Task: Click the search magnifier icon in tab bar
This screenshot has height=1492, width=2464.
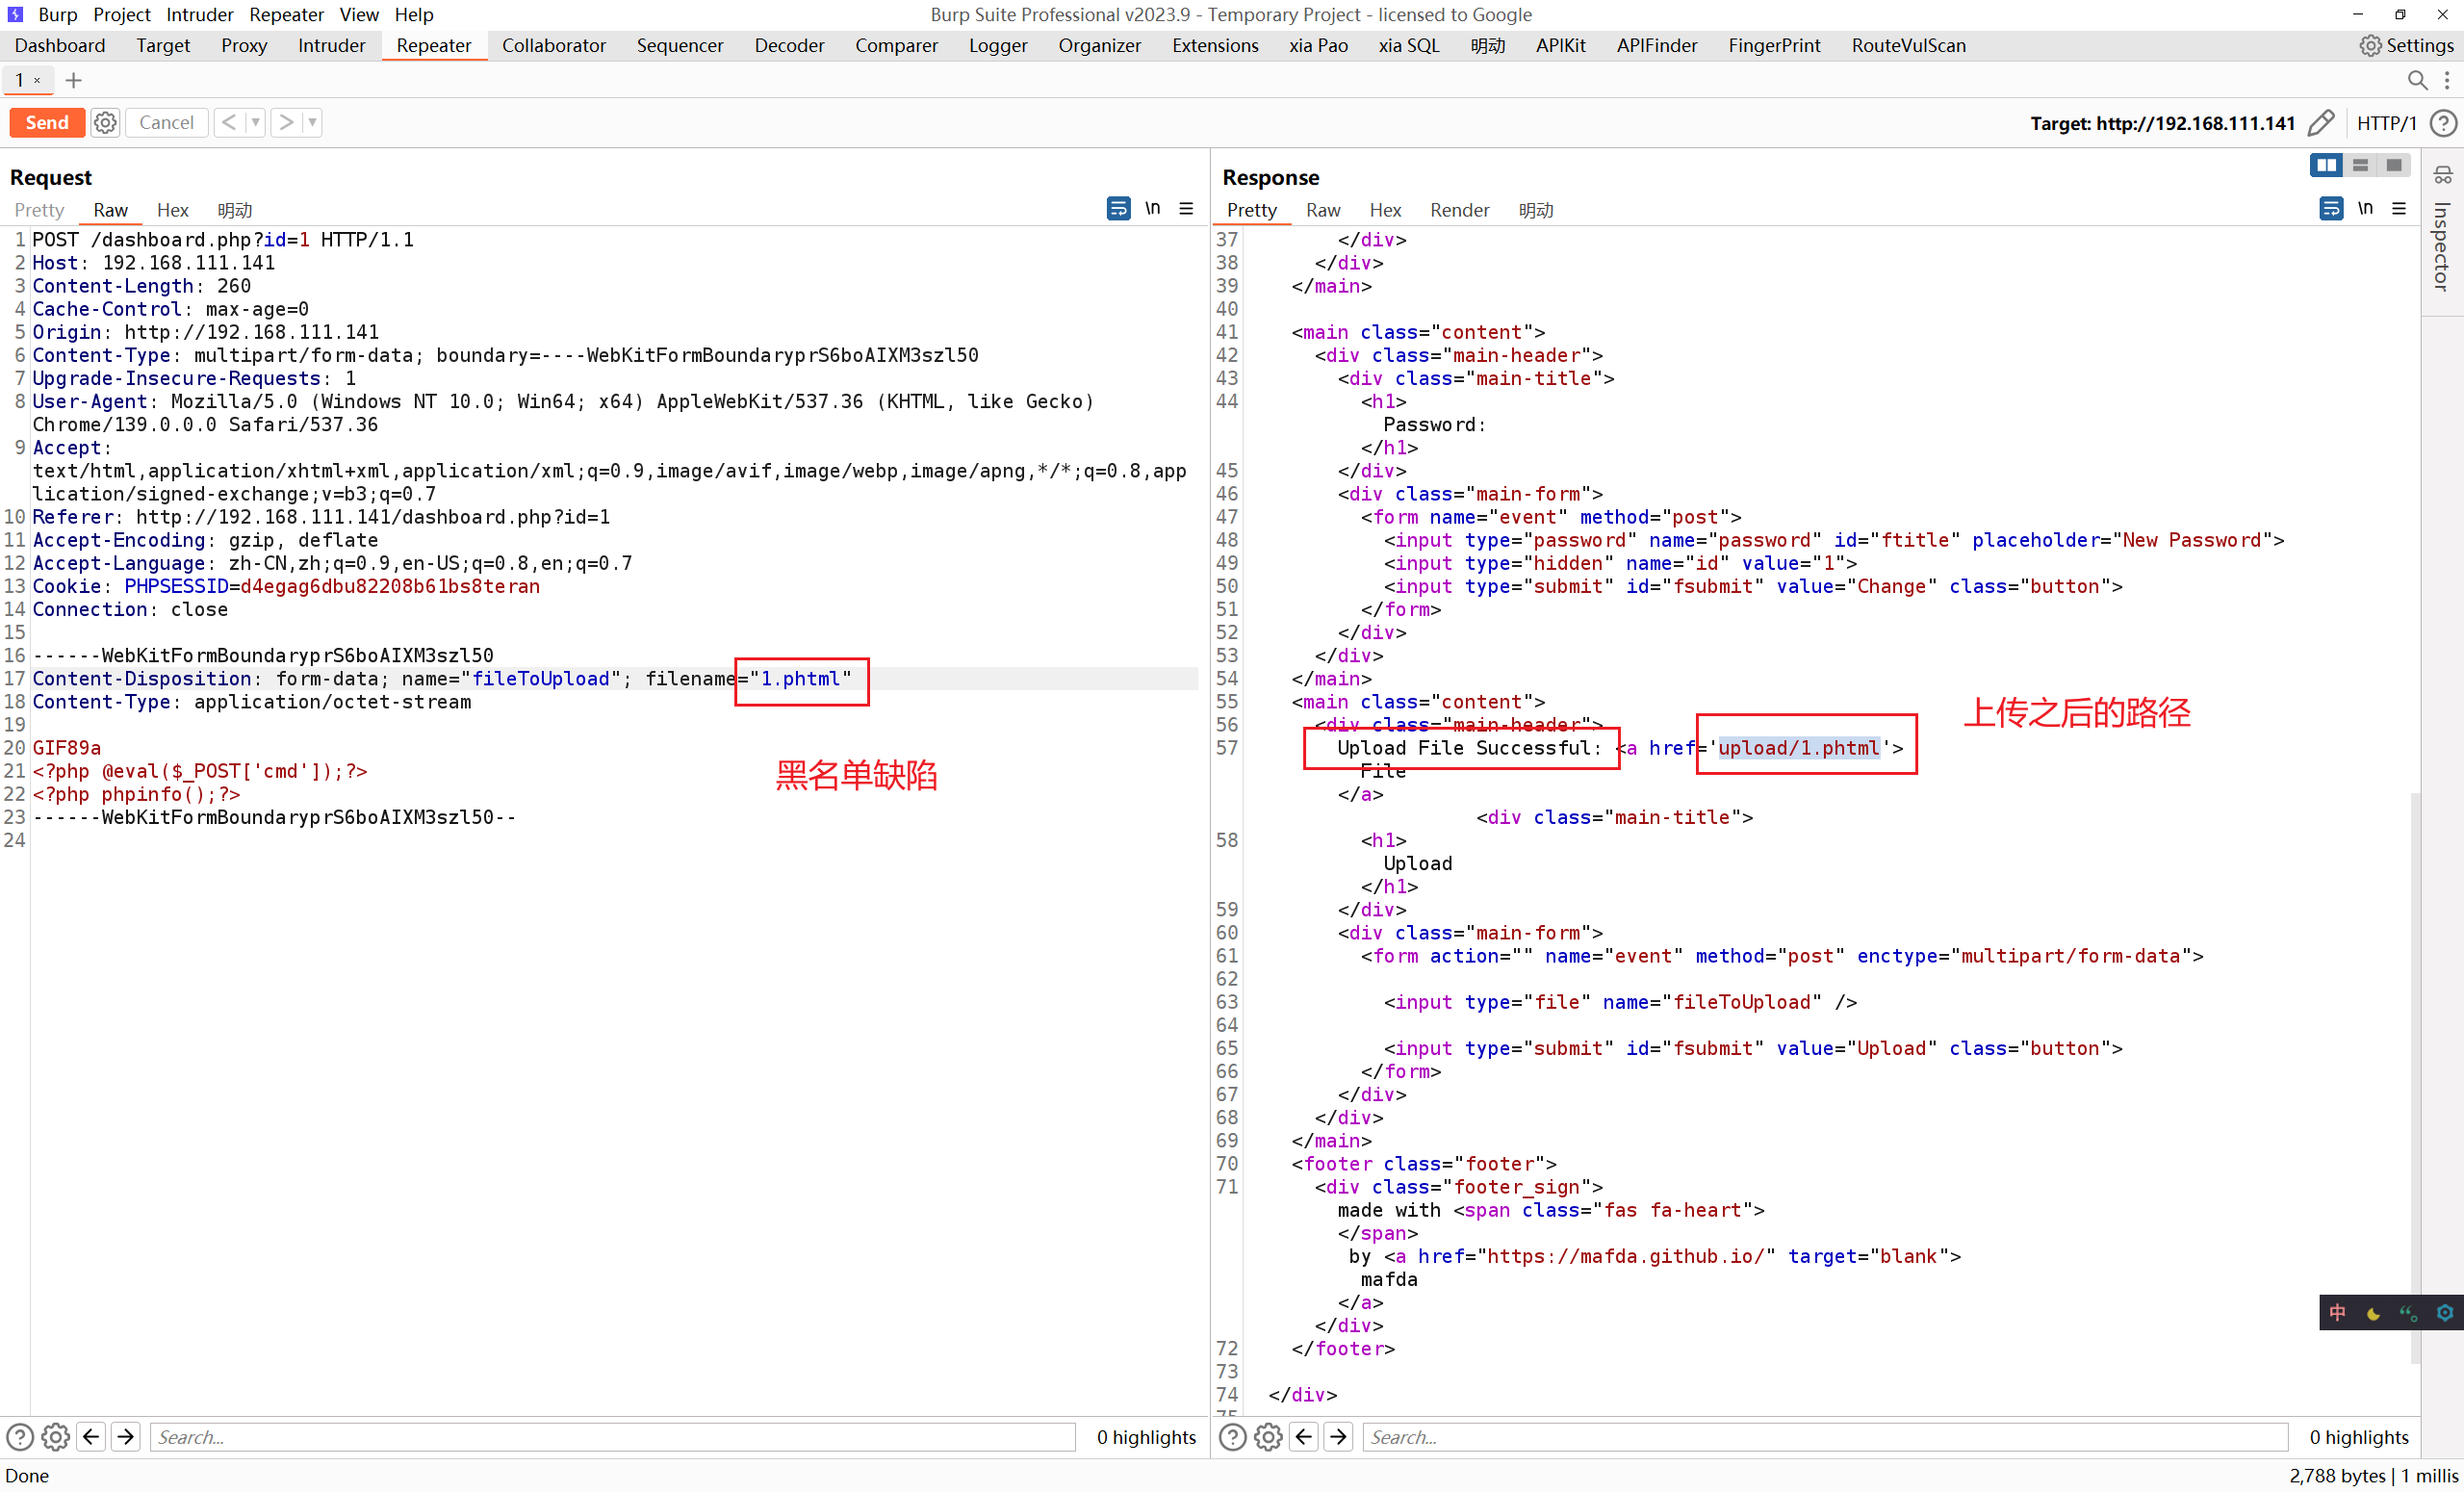Action: (2417, 80)
